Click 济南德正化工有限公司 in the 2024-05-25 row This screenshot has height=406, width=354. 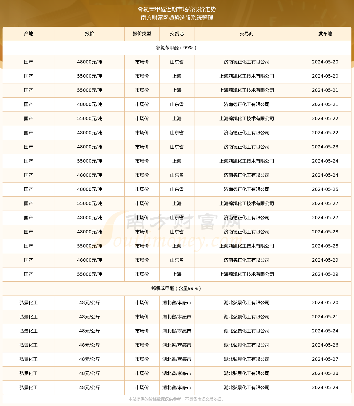[x=247, y=189]
